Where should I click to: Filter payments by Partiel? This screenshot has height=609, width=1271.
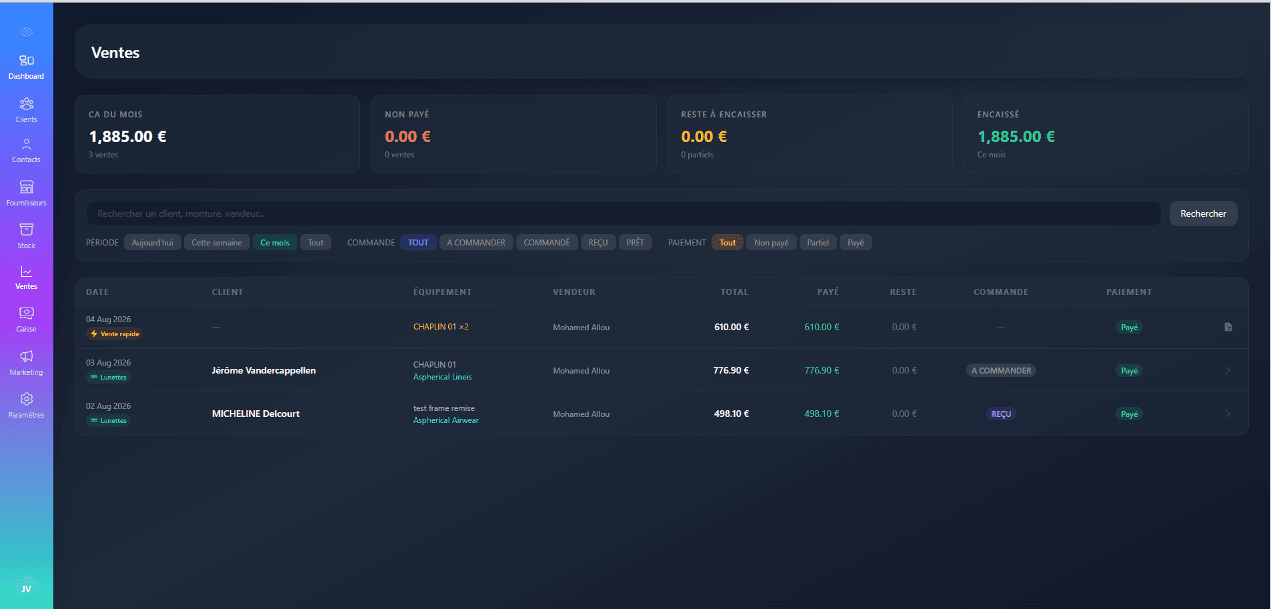[818, 242]
